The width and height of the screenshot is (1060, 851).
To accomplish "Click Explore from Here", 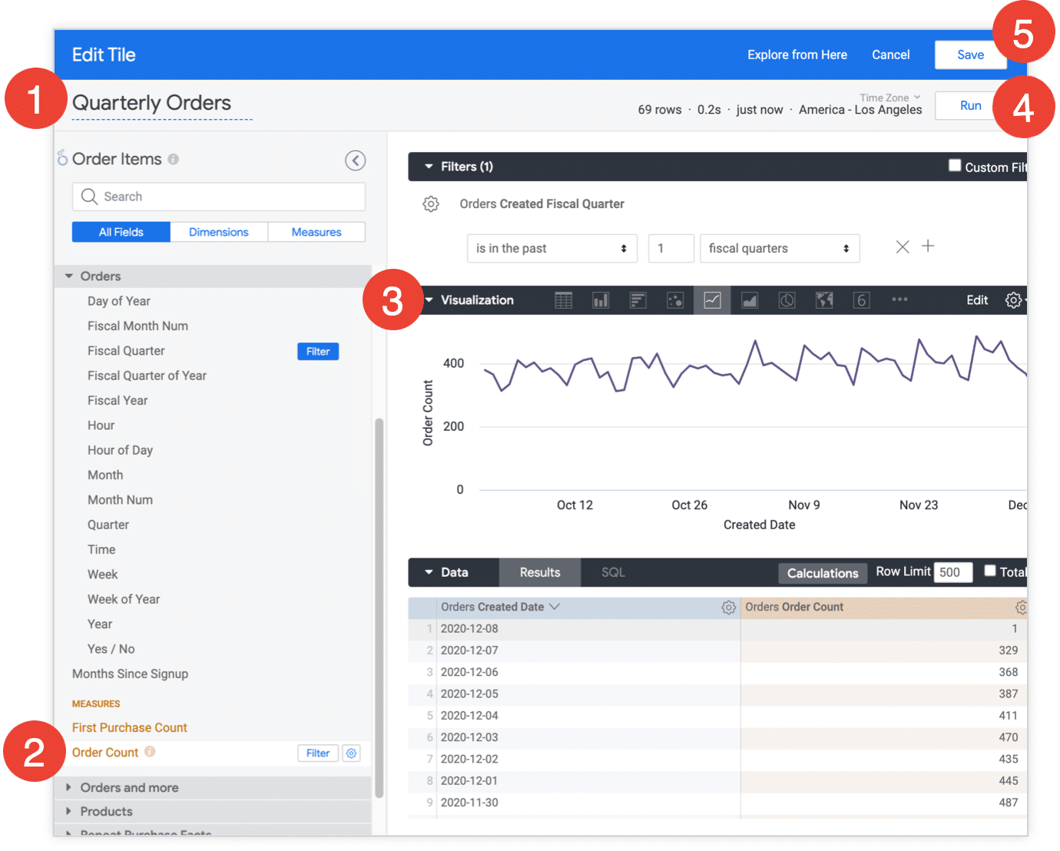I will click(797, 55).
